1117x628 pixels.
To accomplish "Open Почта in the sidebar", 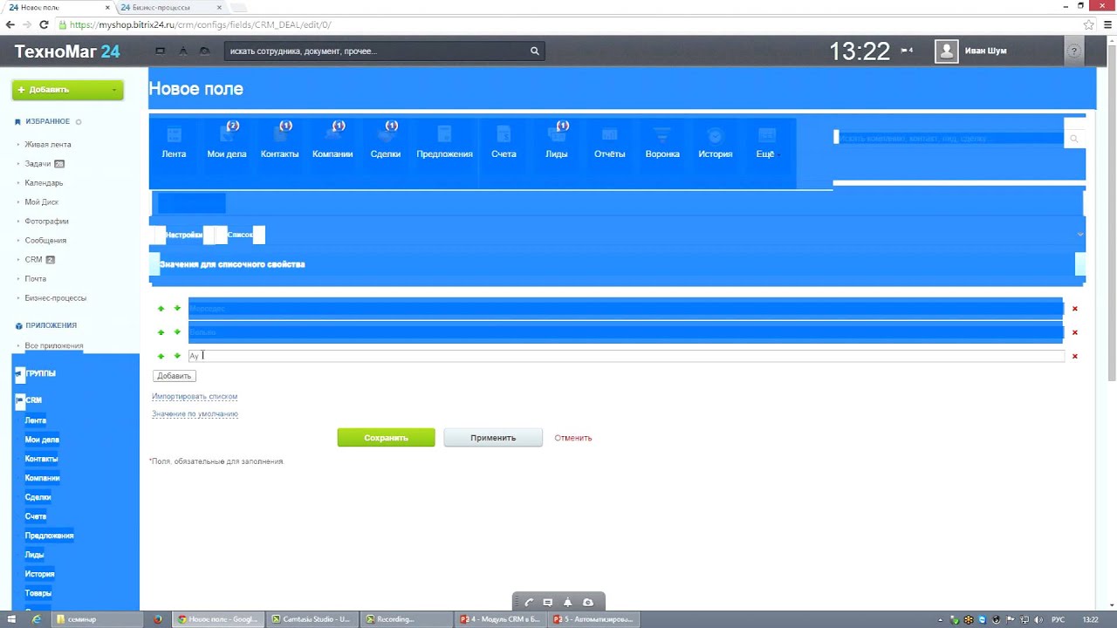I will 35,279.
